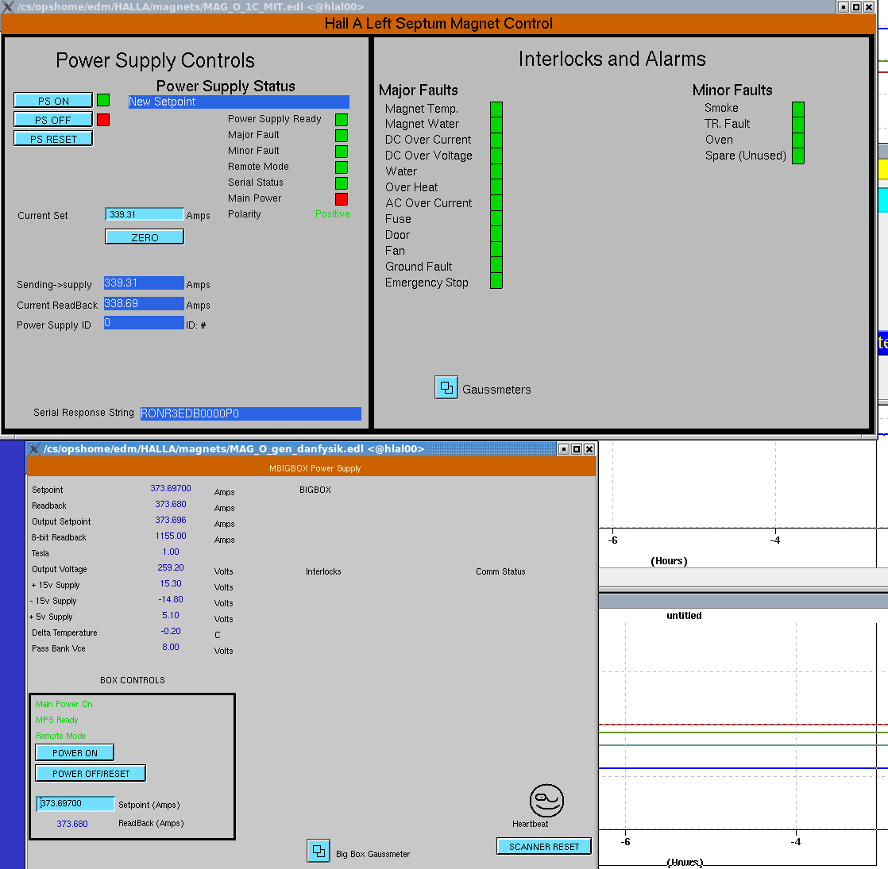Image resolution: width=888 pixels, height=869 pixels.
Task: Click the Ground Fault indicator
Action: [x=496, y=265]
